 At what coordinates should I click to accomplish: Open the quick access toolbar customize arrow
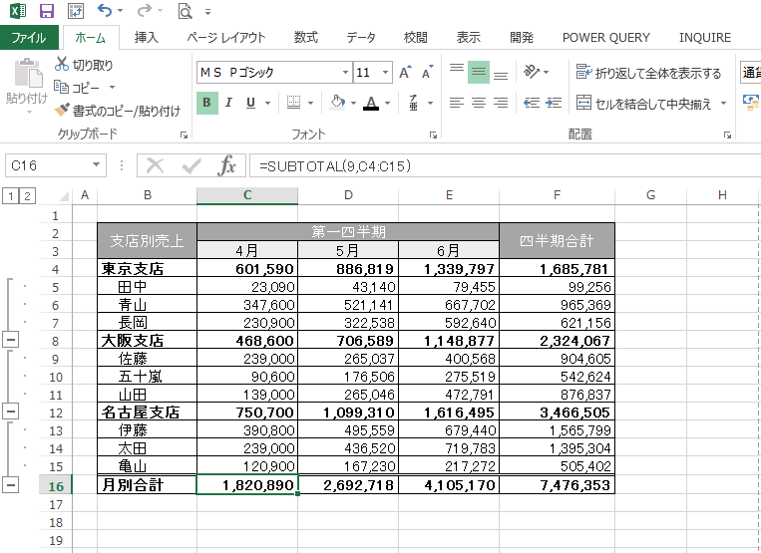pyautogui.click(x=207, y=12)
